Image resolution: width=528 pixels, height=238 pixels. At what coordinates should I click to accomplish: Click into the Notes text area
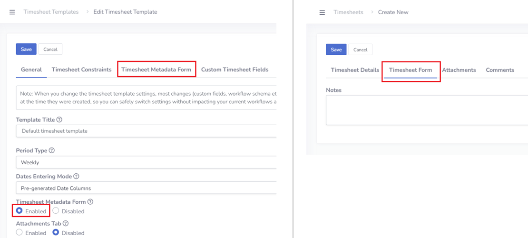427,110
